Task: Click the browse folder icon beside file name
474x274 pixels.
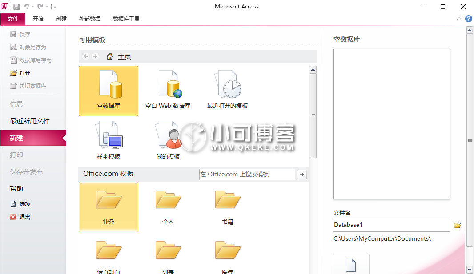Action: coord(458,225)
